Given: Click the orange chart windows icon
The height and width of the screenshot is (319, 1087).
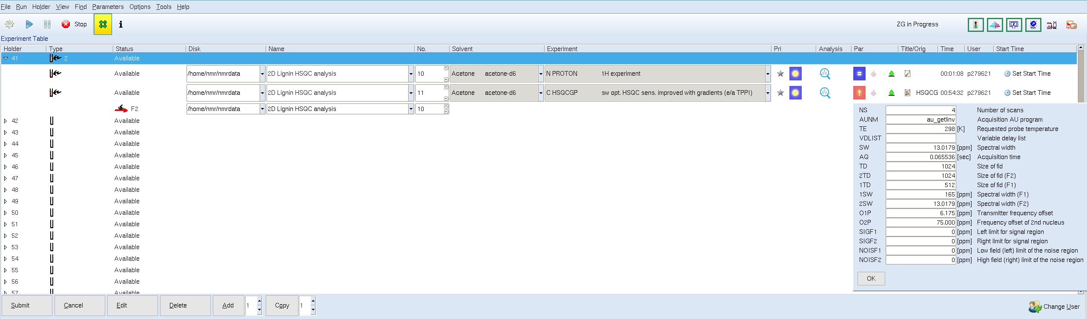Looking at the screenshot, I should pyautogui.click(x=1071, y=25).
